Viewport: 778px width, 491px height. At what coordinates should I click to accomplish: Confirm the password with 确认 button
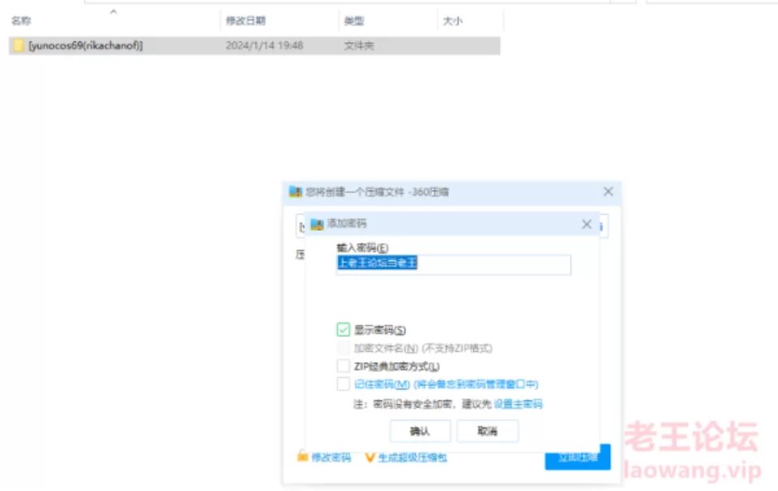(420, 431)
